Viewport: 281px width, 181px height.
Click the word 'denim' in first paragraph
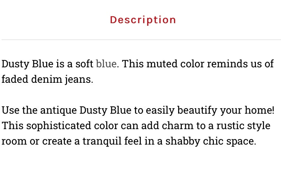[46, 79]
